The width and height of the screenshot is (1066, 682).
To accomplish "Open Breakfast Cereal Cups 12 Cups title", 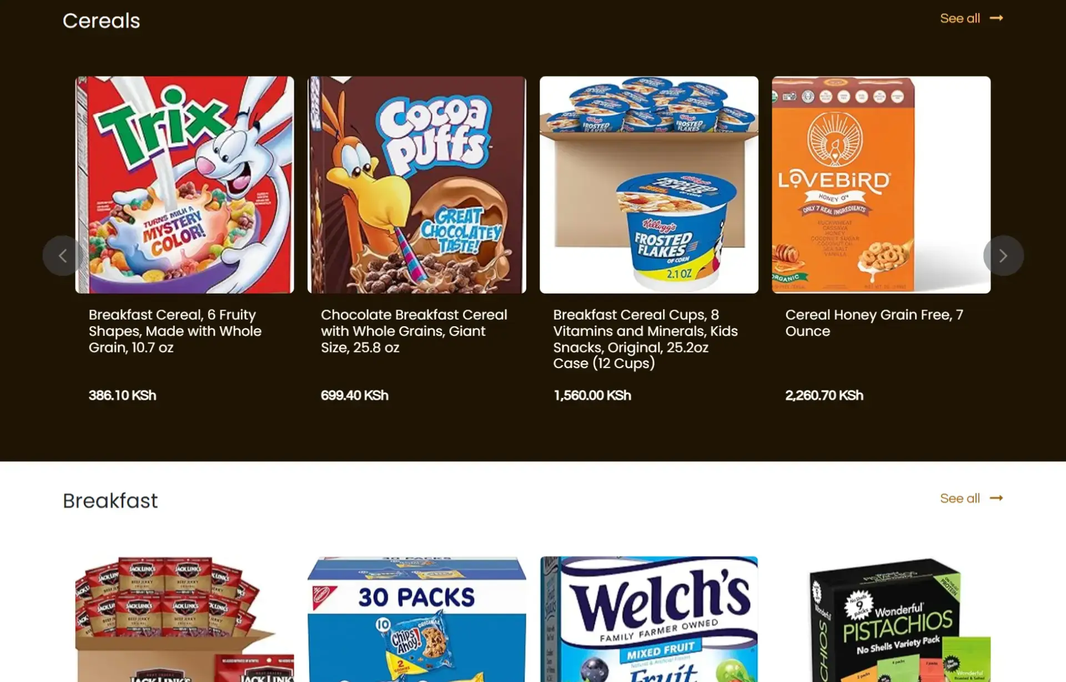I will pyautogui.click(x=646, y=339).
